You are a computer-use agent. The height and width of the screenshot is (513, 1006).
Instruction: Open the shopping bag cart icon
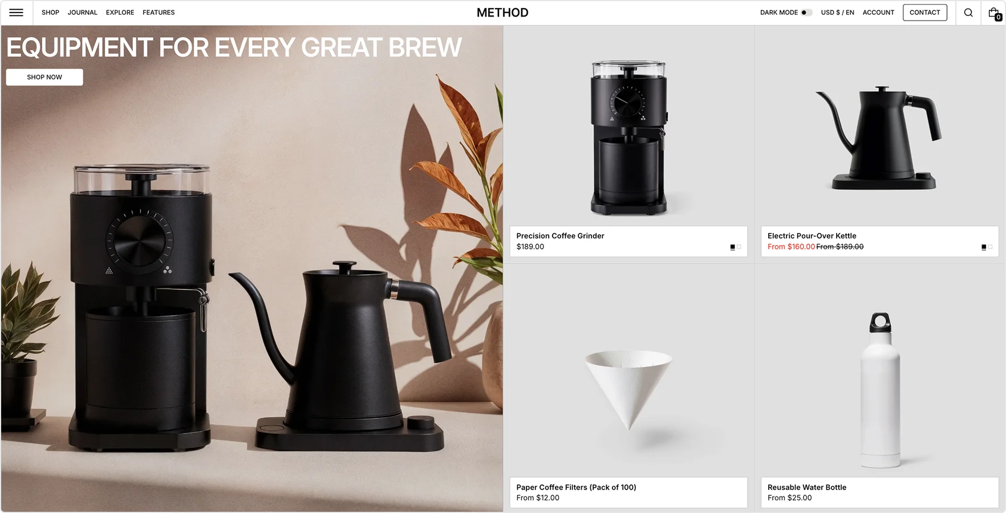[994, 14]
